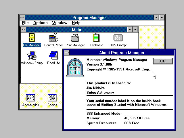This screenshot has height=138, width=184.
Task: Launch the Control Panel icon
Action: (x=53, y=37)
